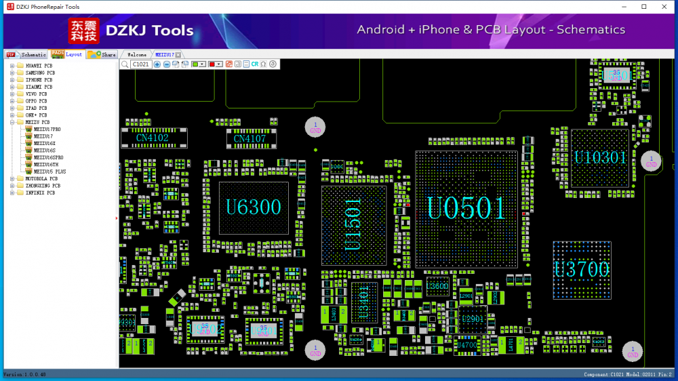Collapse the MEIZU PCB folder
Image resolution: width=678 pixels, height=381 pixels.
point(12,122)
